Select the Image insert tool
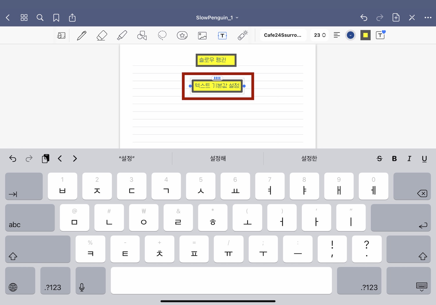This screenshot has width=436, height=305. [x=202, y=36]
